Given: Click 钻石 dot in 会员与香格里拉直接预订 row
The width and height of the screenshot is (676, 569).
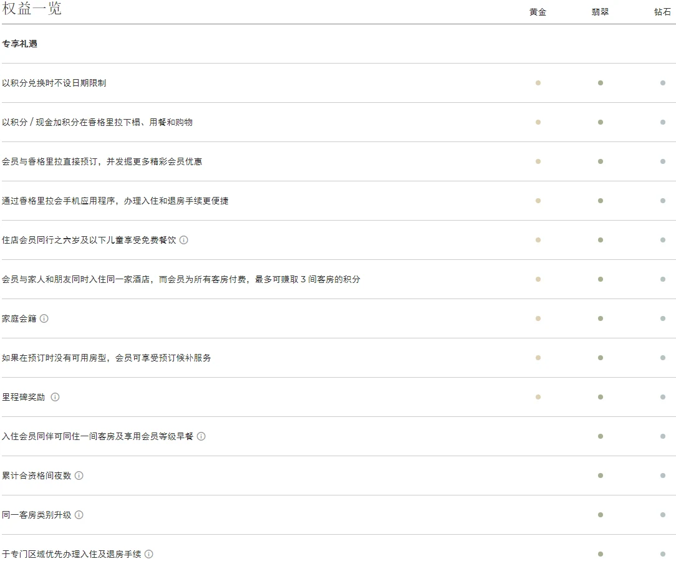Looking at the screenshot, I should 663,161.
